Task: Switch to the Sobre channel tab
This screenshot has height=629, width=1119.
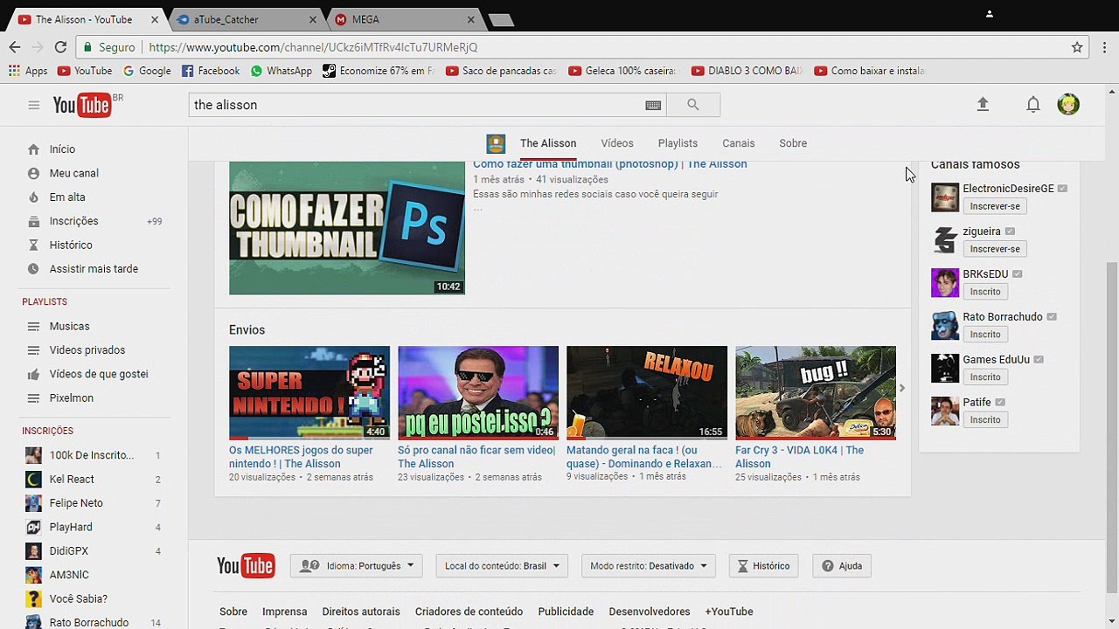Action: coord(793,143)
